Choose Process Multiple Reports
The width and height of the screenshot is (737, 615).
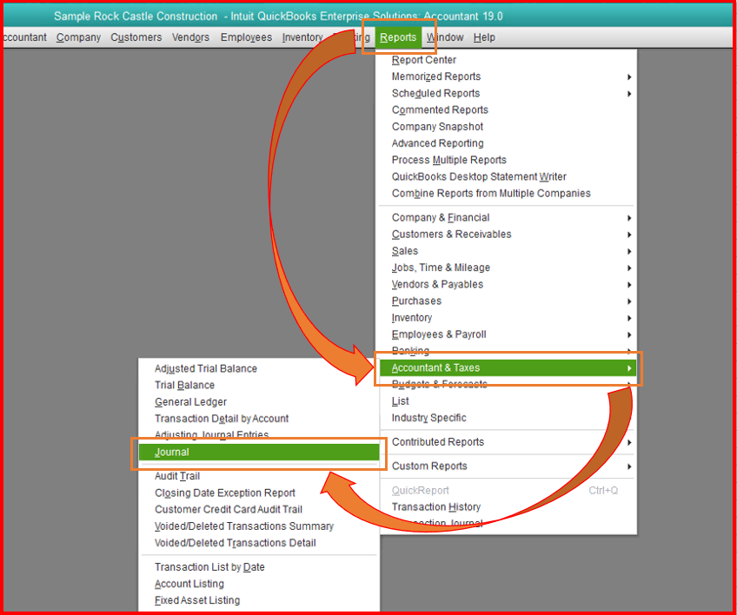508,160
